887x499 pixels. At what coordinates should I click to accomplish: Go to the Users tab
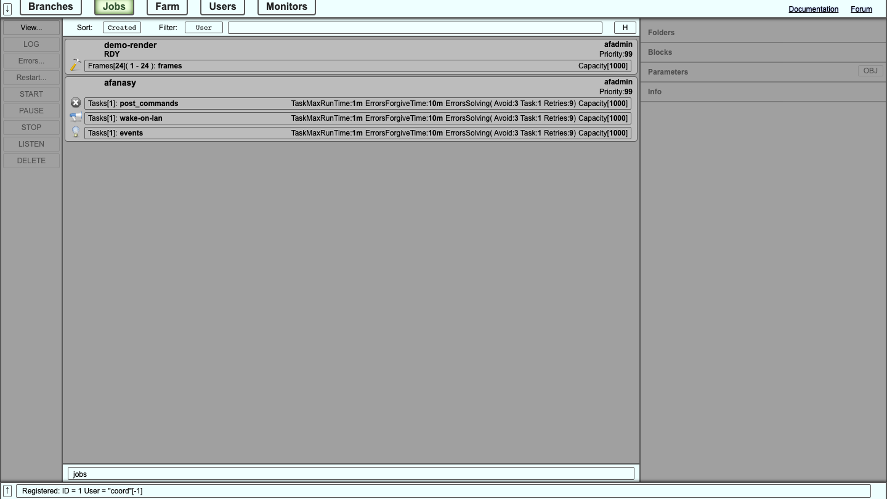[222, 7]
